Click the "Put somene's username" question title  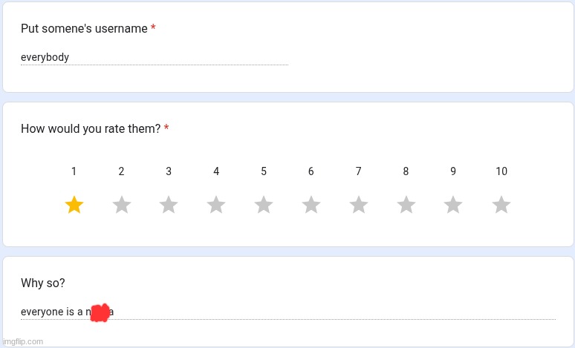(x=84, y=28)
